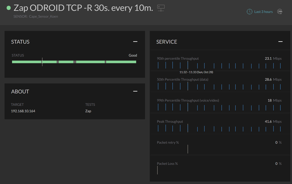Click the green status timeline bar
This screenshot has width=292, height=184.
[74, 62]
